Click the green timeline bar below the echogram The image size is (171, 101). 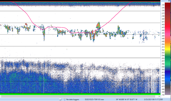(x=80, y=94)
